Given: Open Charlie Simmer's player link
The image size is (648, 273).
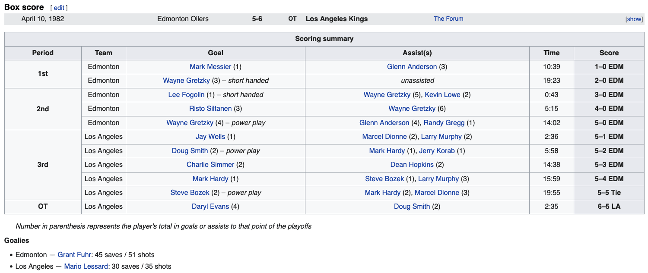Looking at the screenshot, I should tap(210, 164).
